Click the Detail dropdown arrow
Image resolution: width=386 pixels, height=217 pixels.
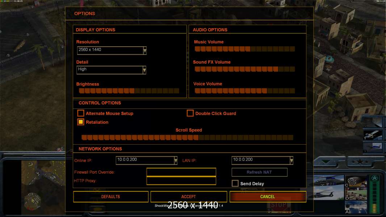144,70
